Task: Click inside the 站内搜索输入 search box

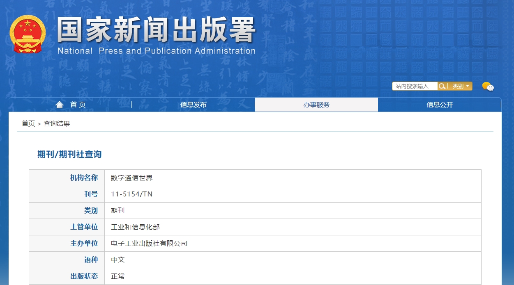Action: click(x=415, y=86)
